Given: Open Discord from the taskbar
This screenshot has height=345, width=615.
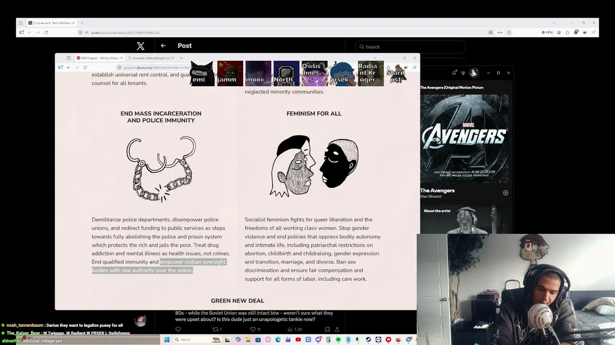Looking at the screenshot, I should (x=318, y=340).
